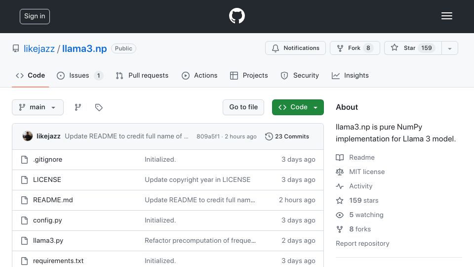Click the Sign in button

click(x=35, y=16)
